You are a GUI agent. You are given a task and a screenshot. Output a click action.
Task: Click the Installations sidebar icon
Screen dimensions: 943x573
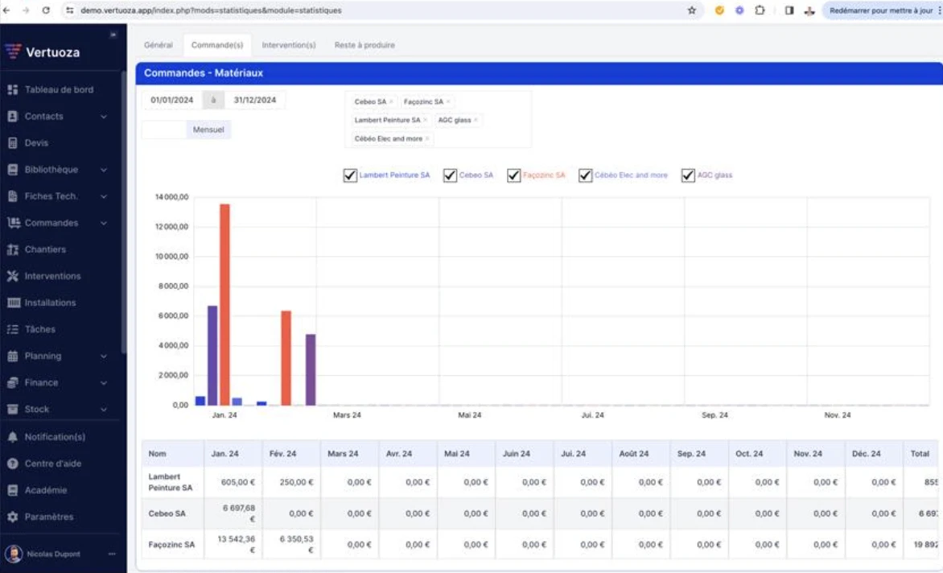(13, 303)
